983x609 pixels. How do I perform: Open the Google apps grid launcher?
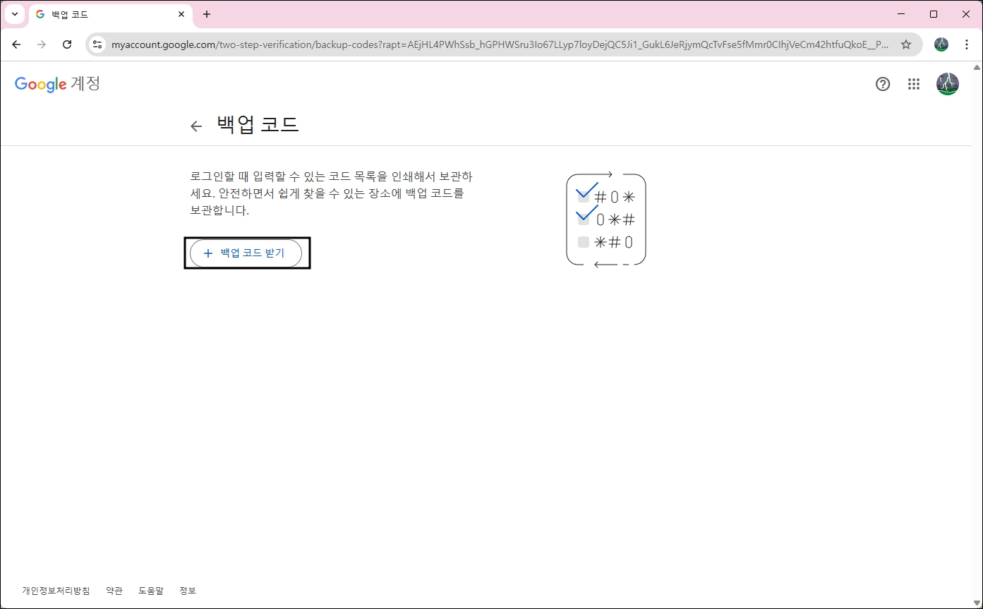[x=914, y=84]
